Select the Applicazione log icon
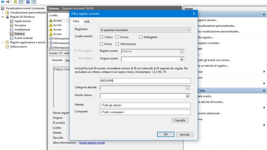267x150 pixels. tap(12, 21)
